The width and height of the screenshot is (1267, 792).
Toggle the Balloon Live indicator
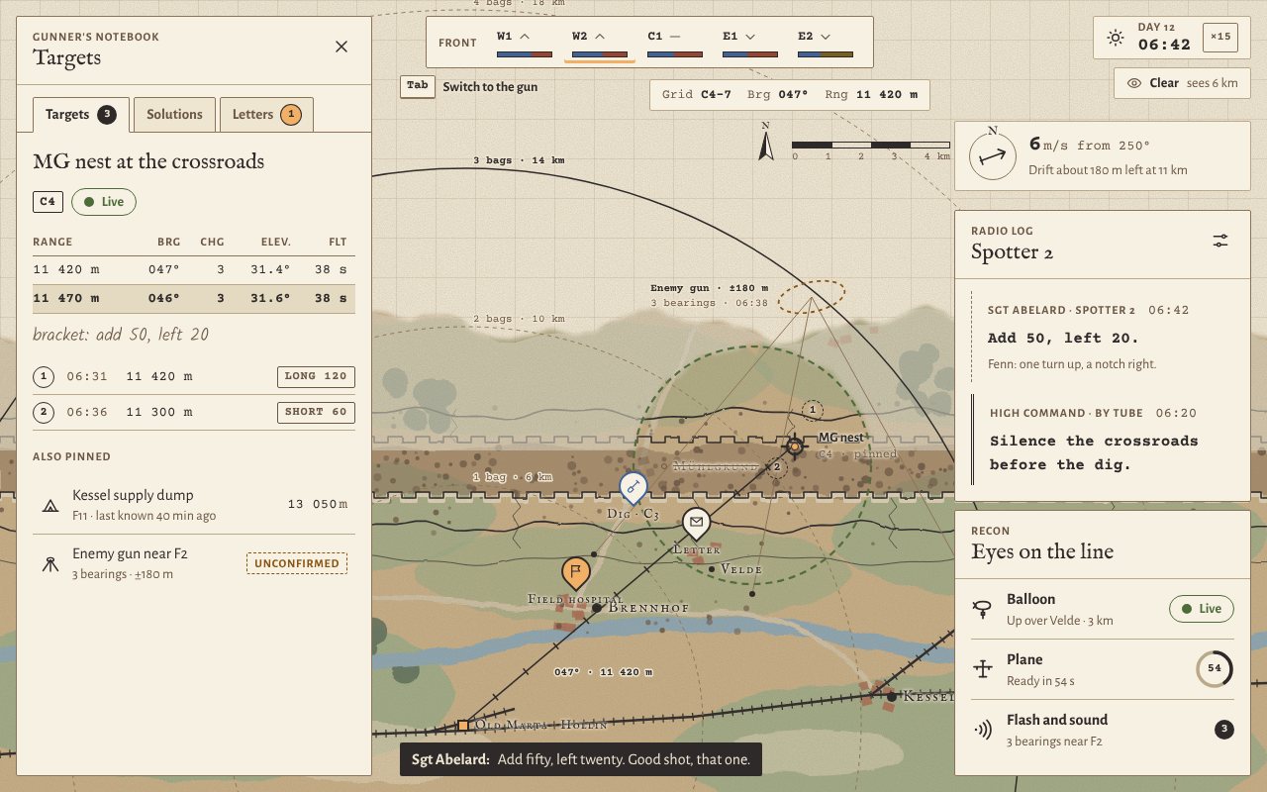[x=1202, y=609]
